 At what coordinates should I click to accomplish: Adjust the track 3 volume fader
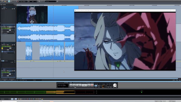10,30
